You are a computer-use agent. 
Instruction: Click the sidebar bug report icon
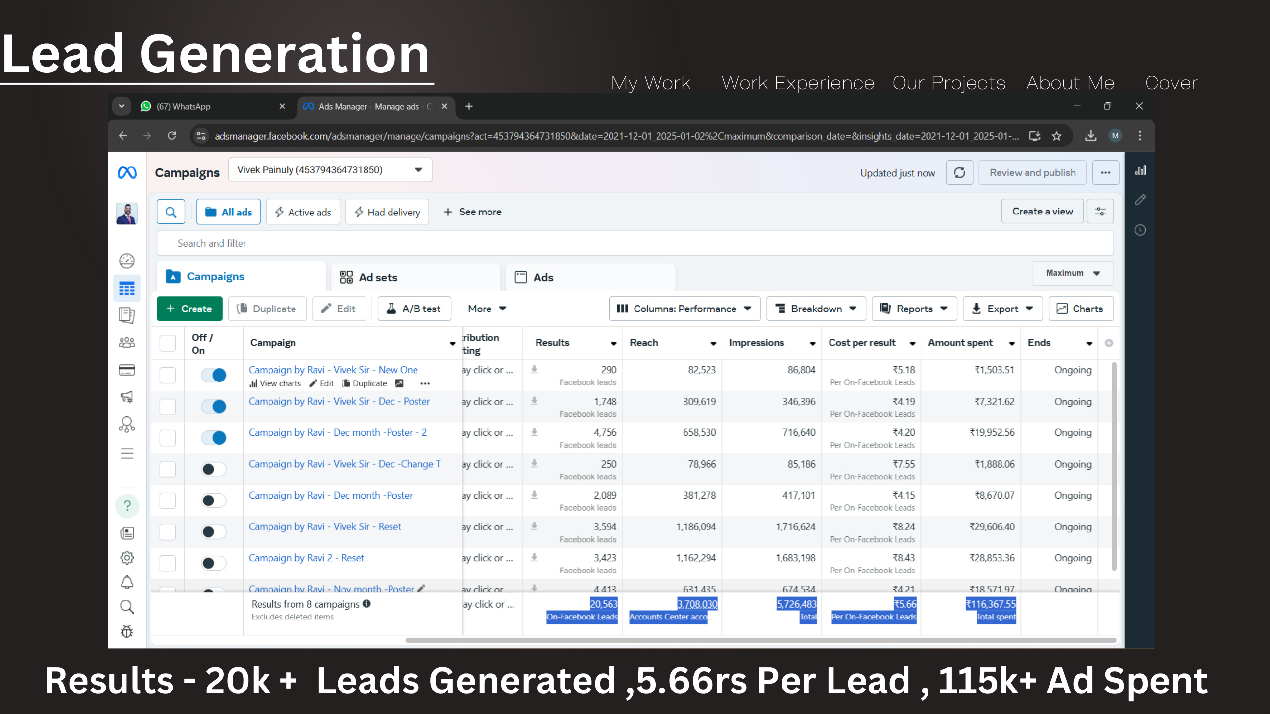[127, 632]
